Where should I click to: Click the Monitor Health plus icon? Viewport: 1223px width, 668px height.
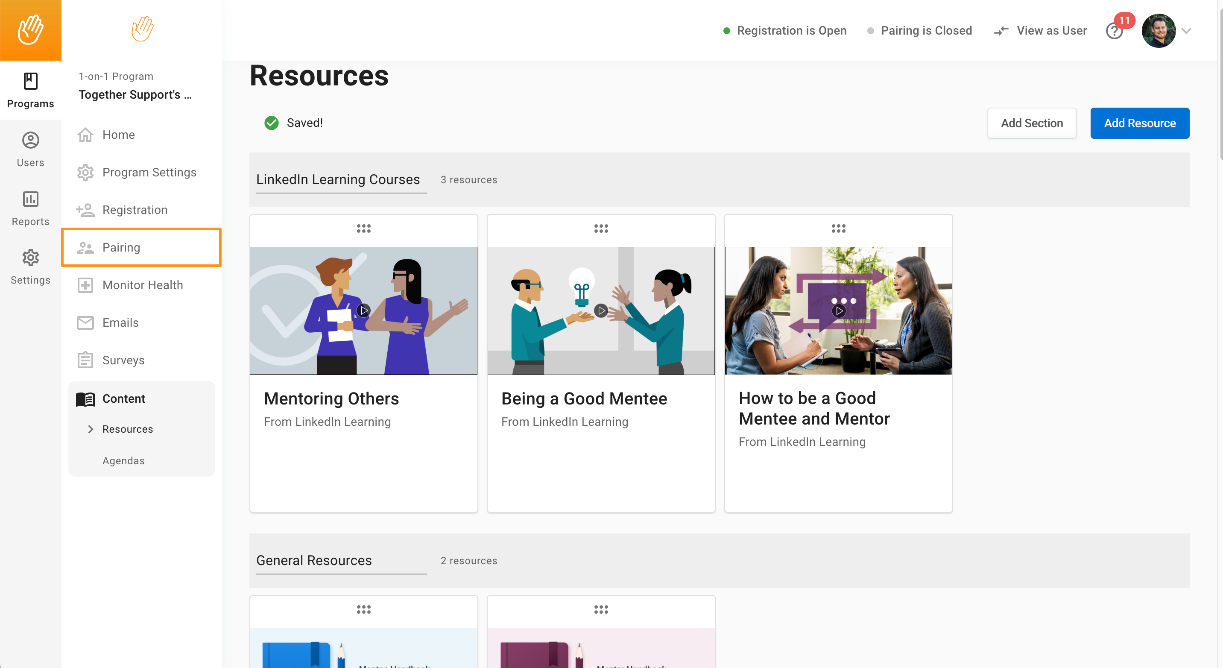(x=85, y=285)
